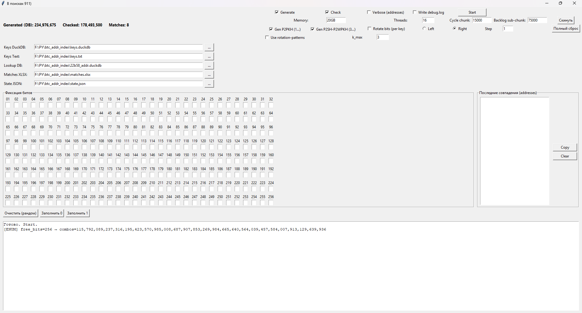Click the Threads input field

click(428, 20)
